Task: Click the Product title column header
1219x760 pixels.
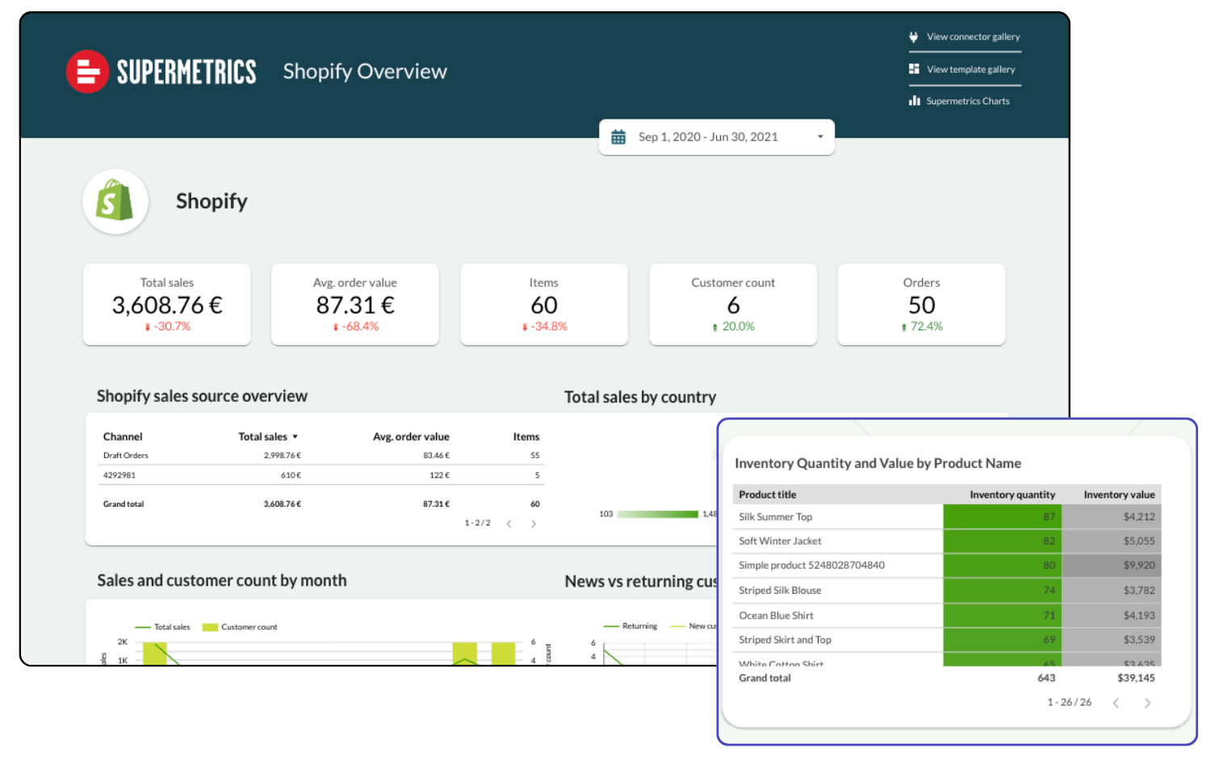Action: point(767,495)
